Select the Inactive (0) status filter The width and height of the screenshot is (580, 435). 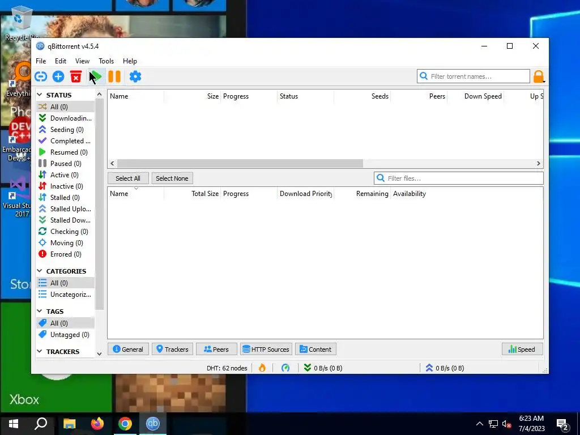point(66,186)
